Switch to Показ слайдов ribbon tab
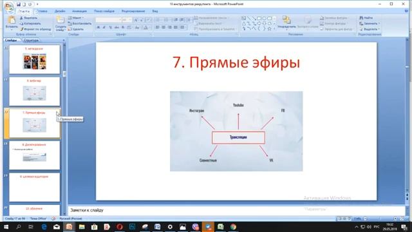 pos(104,12)
